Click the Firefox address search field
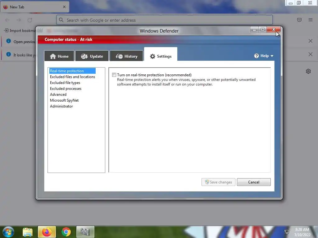Screen dimensions: 318x238 click(x=165, y=20)
